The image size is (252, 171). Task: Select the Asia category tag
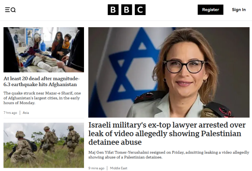tap(26, 112)
